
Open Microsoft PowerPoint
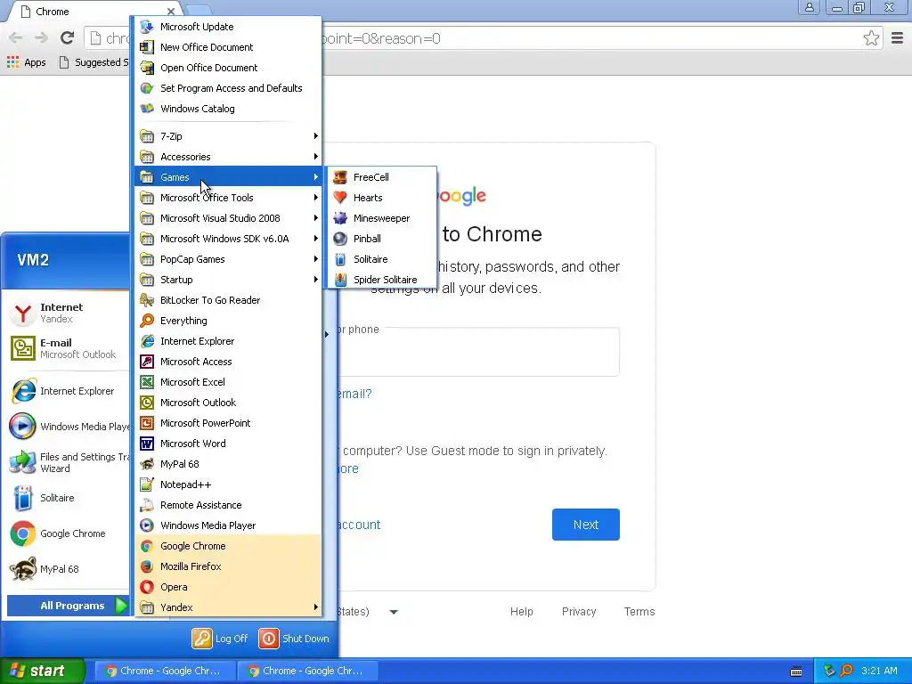coord(228,423)
